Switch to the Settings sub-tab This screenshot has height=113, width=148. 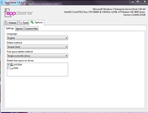coord(10,28)
